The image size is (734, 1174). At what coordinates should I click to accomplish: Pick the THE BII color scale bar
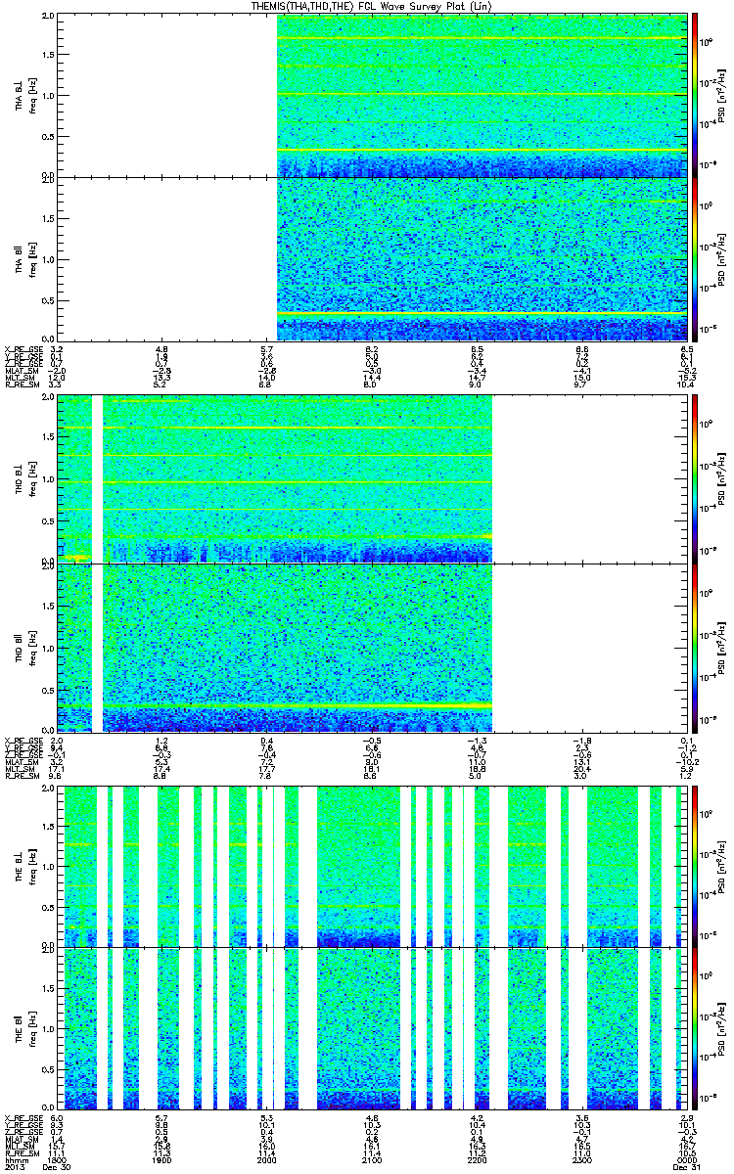click(x=696, y=1028)
